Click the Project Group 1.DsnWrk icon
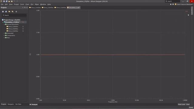Viewport: 194px width, 109px height. point(3,20)
